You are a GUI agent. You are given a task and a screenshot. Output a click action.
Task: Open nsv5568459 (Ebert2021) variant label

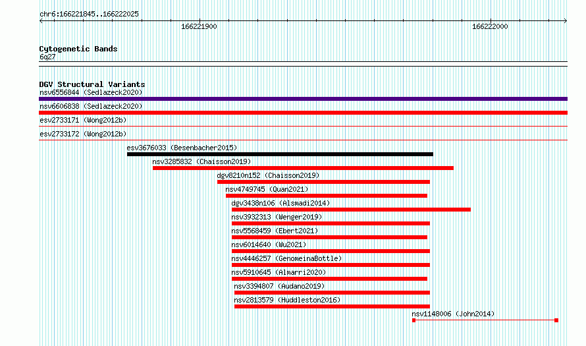pos(275,231)
